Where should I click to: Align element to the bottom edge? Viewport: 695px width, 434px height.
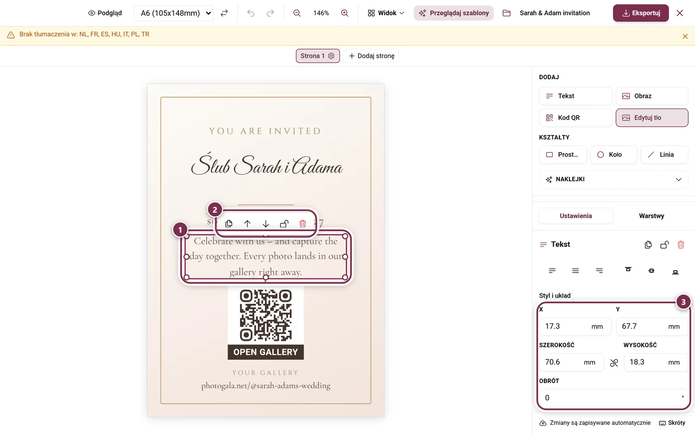tap(675, 272)
